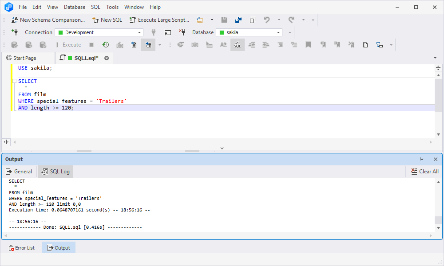Image resolution: width=444 pixels, height=266 pixels.
Task: Switch to the General output tab
Action: (19, 172)
